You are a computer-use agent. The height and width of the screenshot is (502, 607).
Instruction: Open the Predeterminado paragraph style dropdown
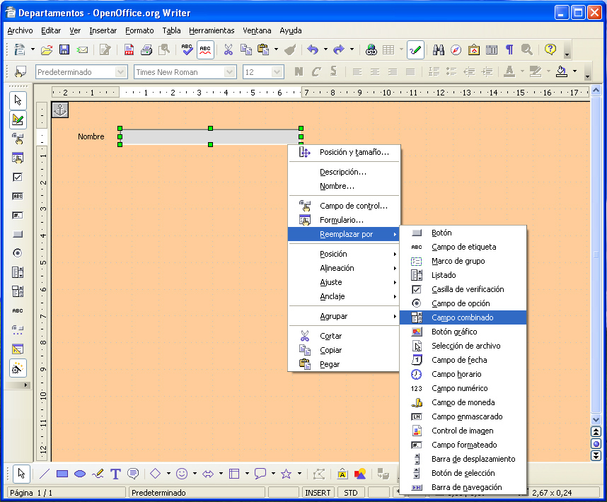pyautogui.click(x=121, y=72)
